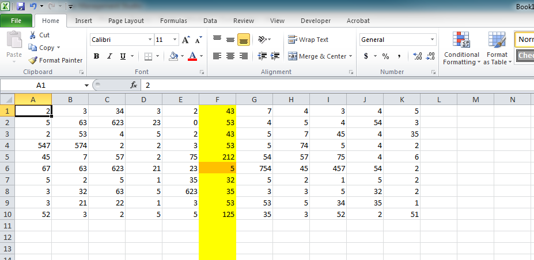The image size is (534, 260).
Task: Open the Formulas ribbon tab
Action: pyautogui.click(x=173, y=21)
